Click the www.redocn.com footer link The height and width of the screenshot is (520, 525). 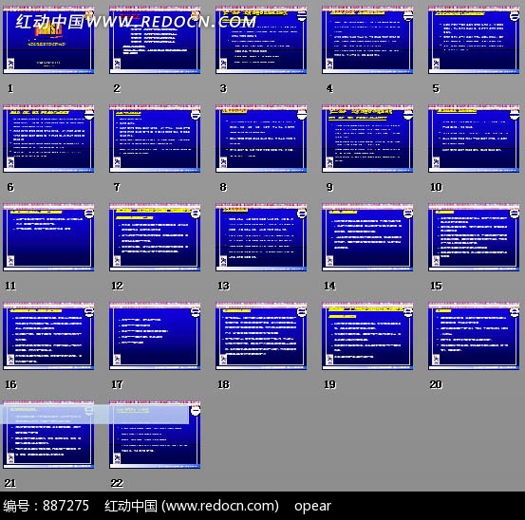tap(220, 506)
